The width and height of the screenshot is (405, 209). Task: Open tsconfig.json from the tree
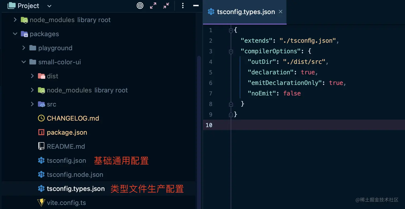[66, 161]
